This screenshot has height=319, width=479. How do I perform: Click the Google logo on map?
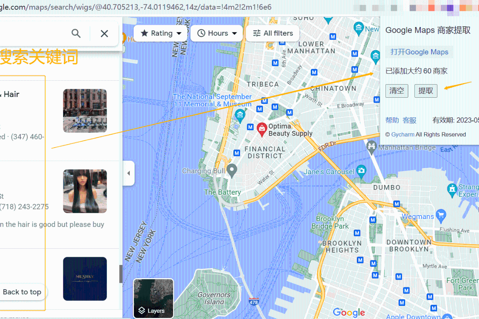click(x=349, y=312)
